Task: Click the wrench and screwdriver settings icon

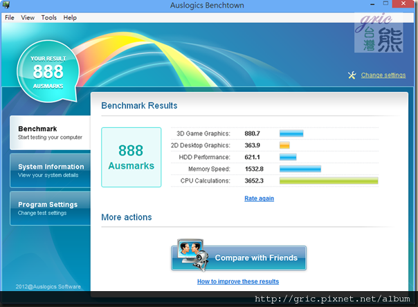Action: (x=352, y=75)
